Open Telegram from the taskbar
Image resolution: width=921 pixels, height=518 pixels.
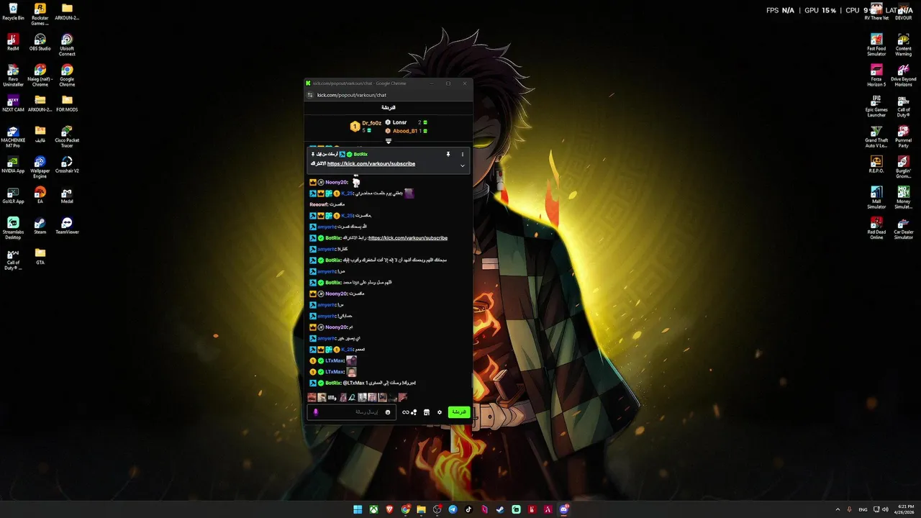pos(453,509)
